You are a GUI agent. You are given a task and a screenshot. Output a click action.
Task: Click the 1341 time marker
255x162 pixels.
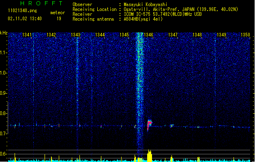coord(27,35)
